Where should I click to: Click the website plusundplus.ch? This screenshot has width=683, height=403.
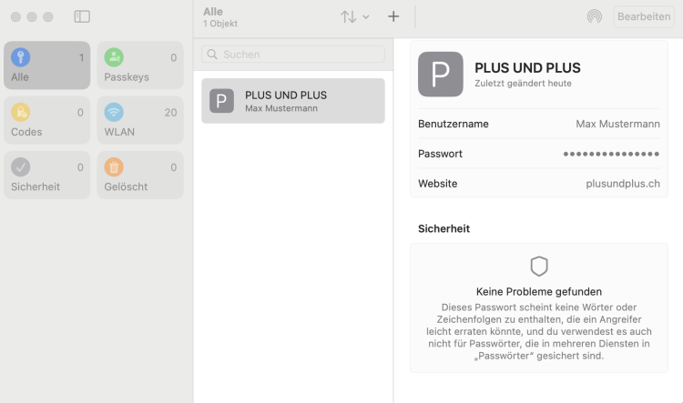point(623,184)
